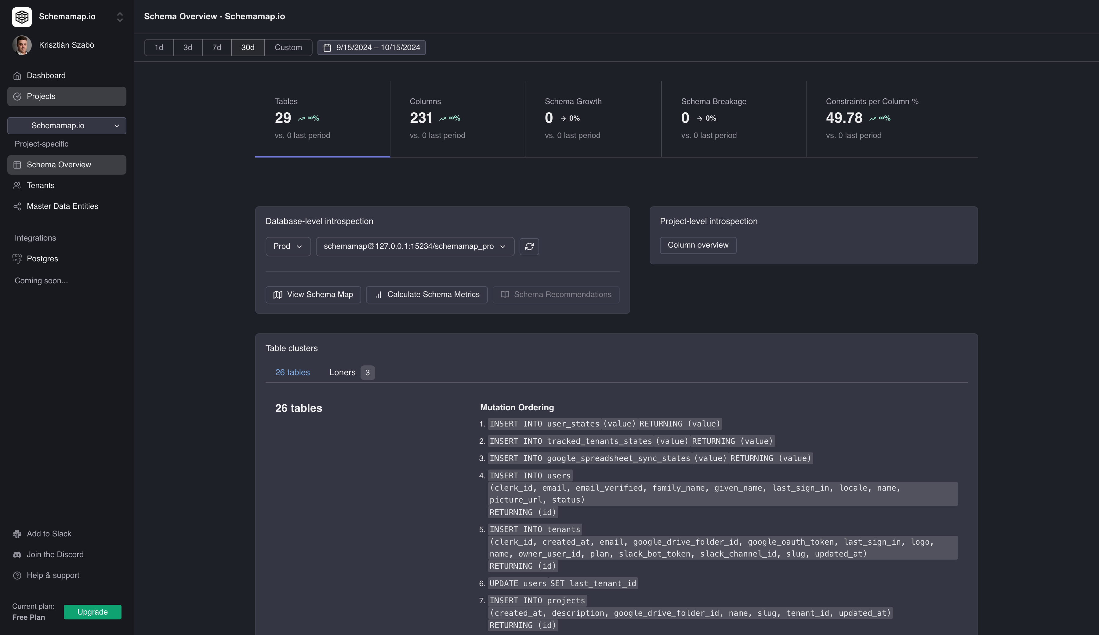This screenshot has width=1099, height=635.
Task: Click the Postgres integration icon
Action: [x=17, y=258]
